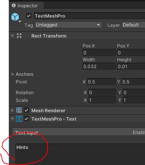Viewport: 145px width, 165px height.
Task: Click the blue cube GameObject icon
Action: tap(15, 17)
